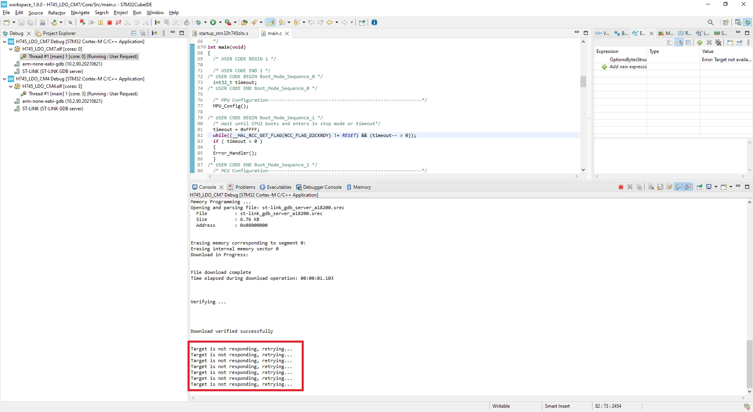Click the Open Element toolbar icon

pos(244,22)
